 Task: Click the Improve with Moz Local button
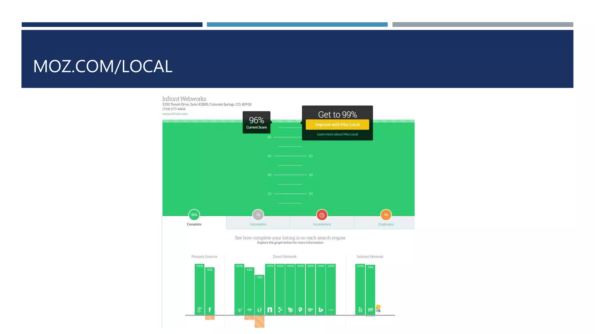(337, 124)
